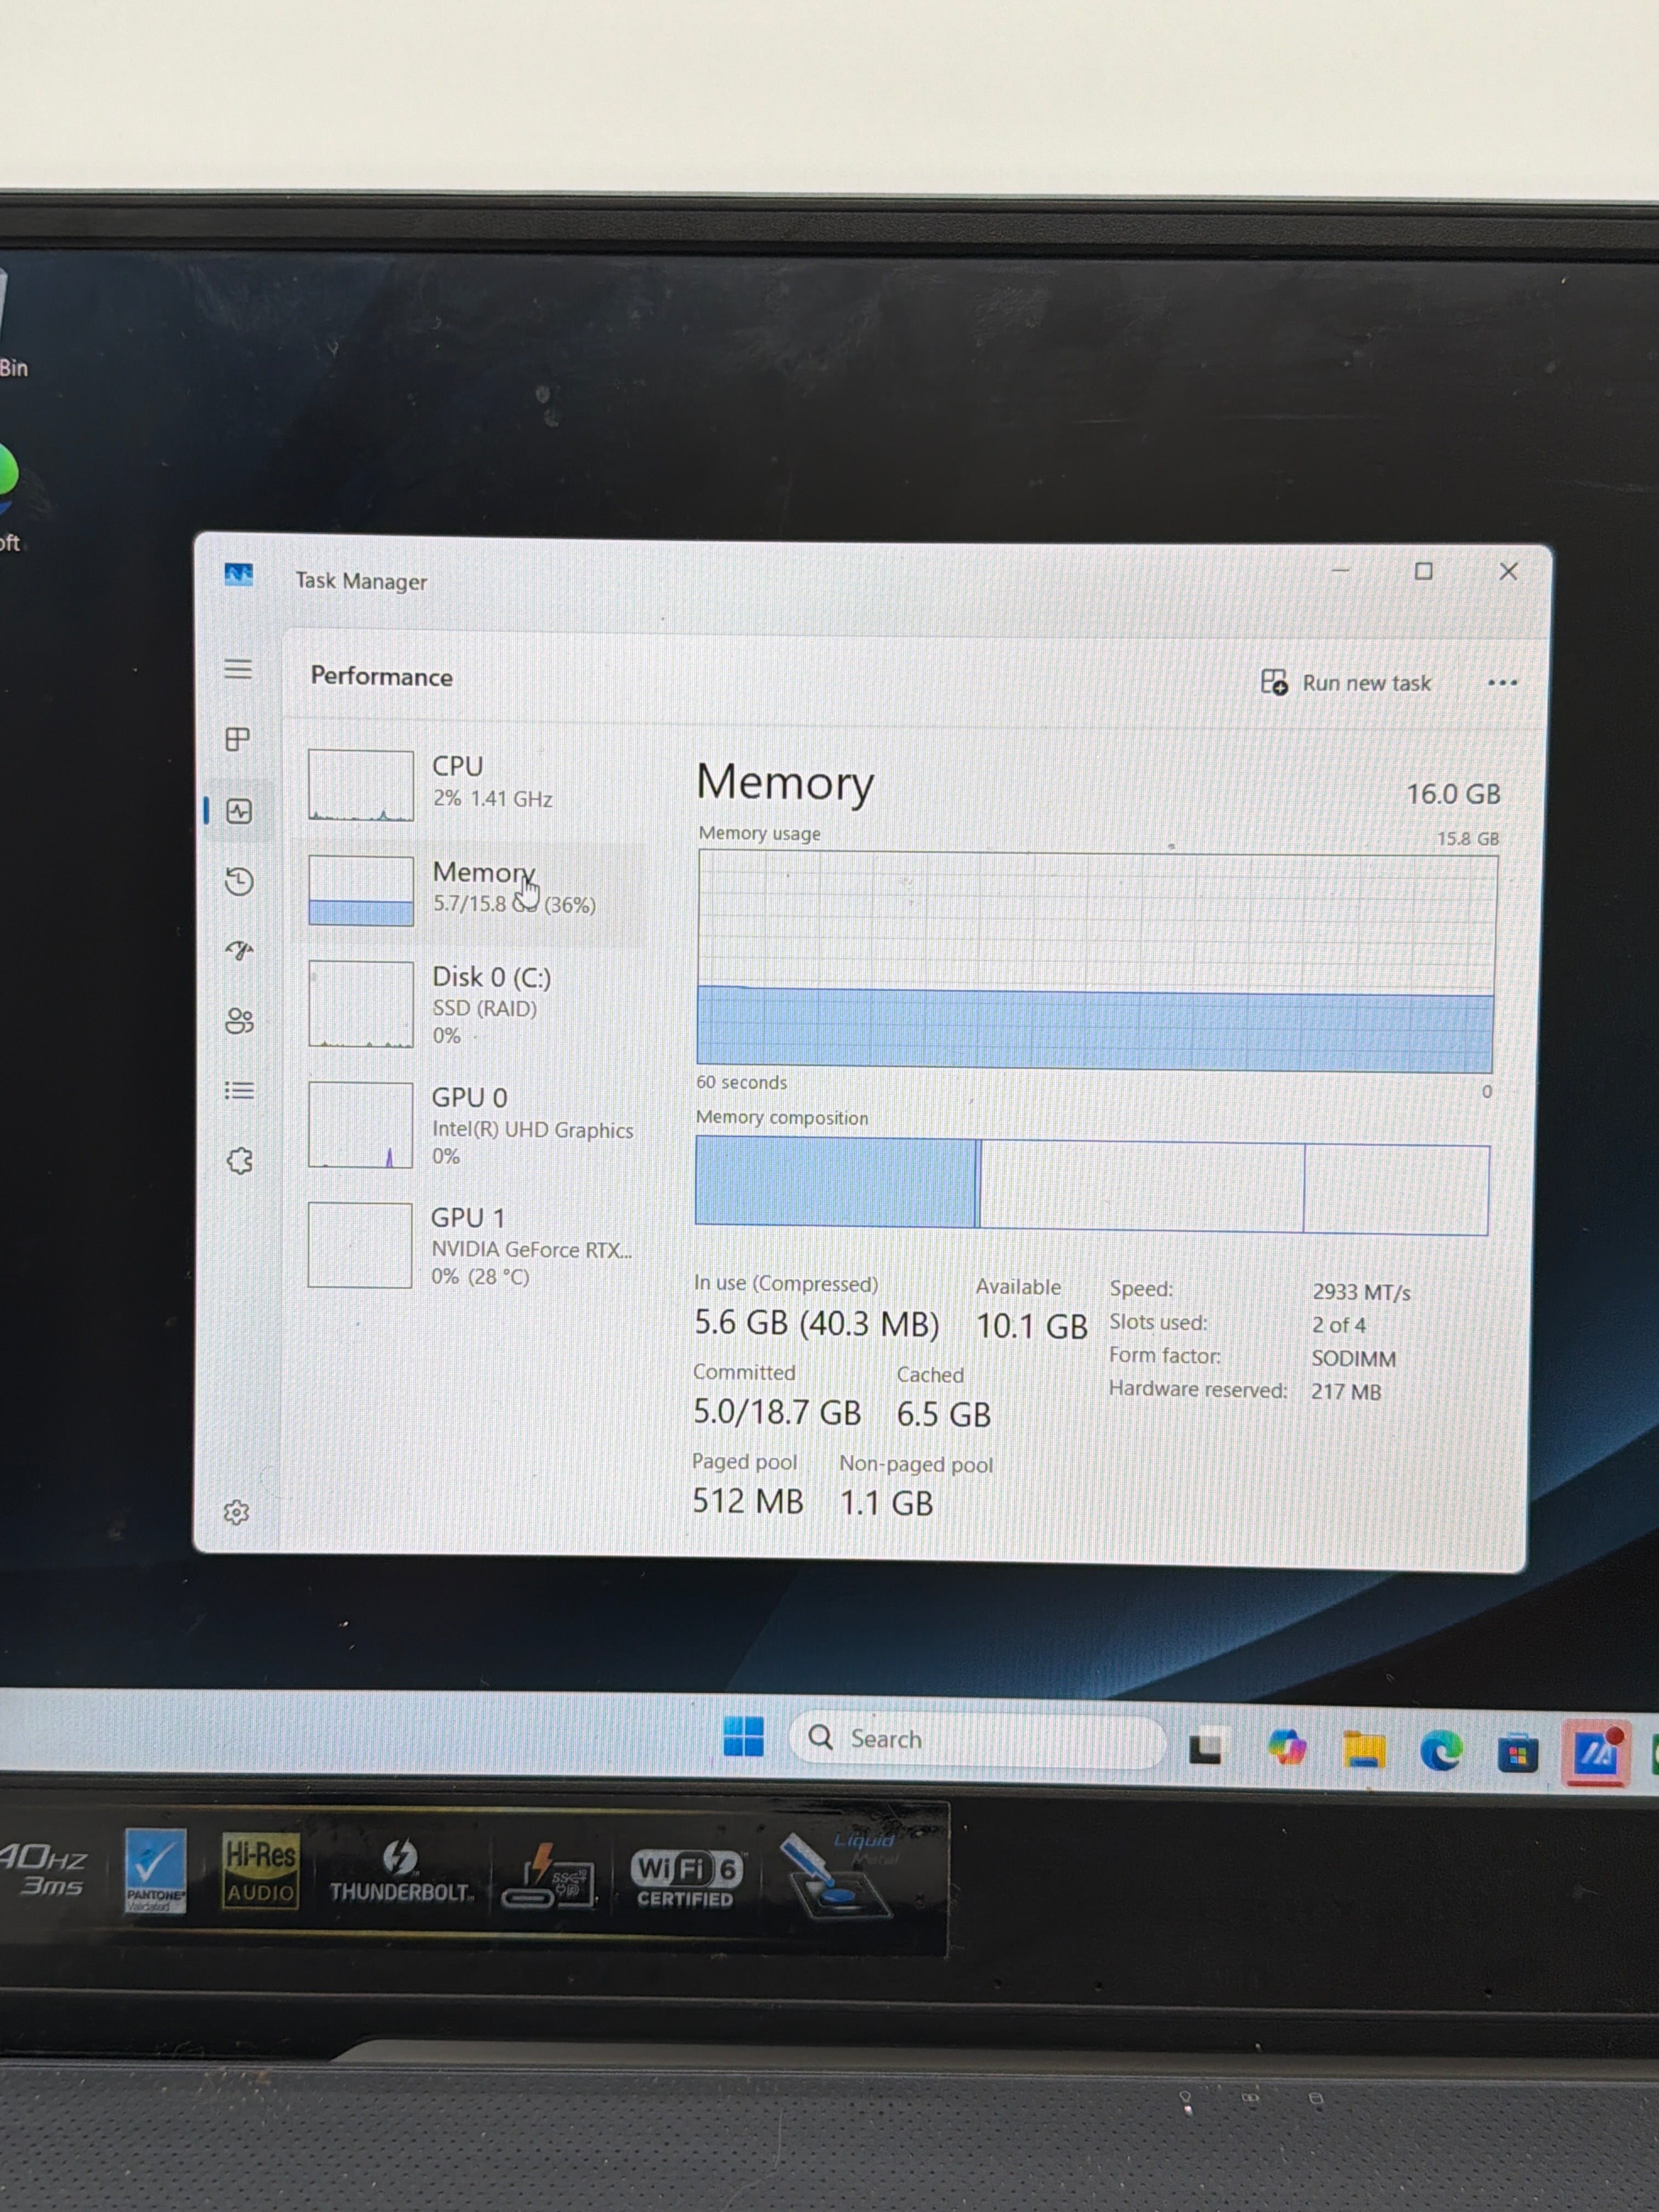
Task: Click the Performance page heading
Action: [x=381, y=677]
